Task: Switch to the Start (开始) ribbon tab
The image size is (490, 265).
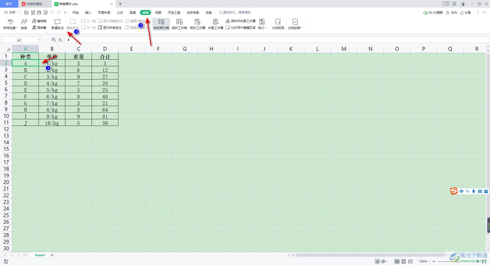Action: (76, 12)
